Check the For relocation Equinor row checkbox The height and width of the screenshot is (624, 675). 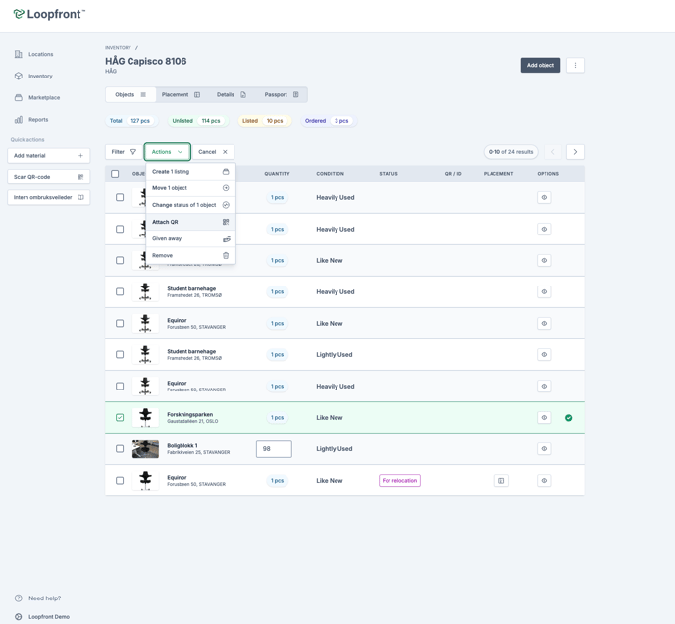tap(120, 480)
